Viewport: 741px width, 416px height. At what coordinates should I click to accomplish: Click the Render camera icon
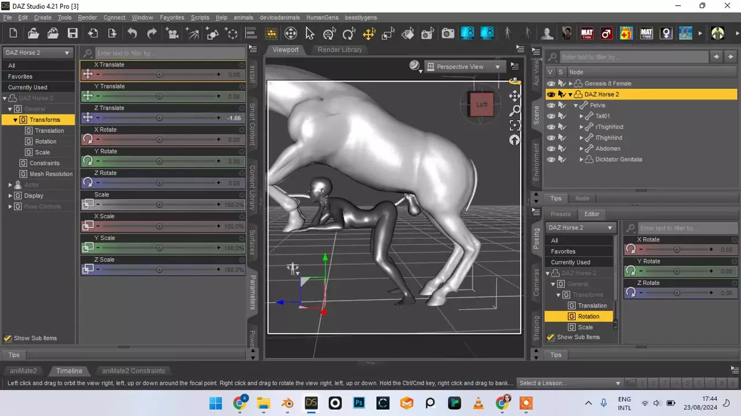(448, 34)
